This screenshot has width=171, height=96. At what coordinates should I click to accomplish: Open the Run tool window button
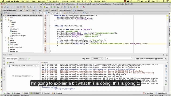pos(7,93)
